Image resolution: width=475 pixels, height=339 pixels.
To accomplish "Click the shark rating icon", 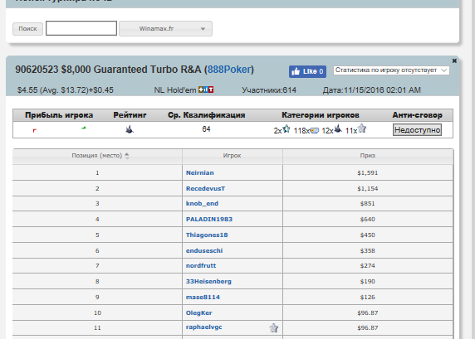I will [130, 130].
